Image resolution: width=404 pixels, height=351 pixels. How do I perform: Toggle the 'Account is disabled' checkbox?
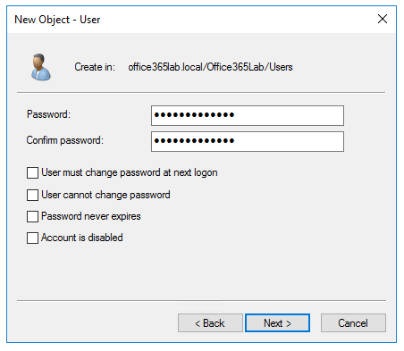[32, 238]
